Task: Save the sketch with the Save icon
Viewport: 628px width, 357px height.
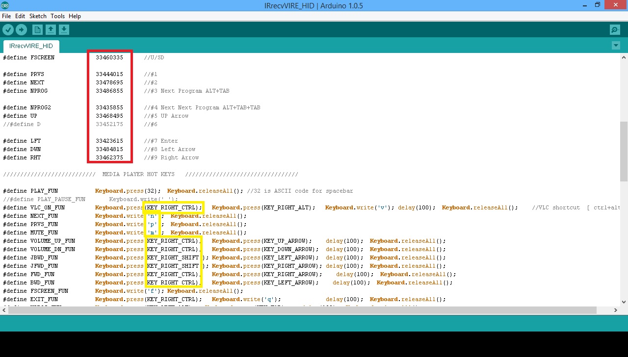Action: pyautogui.click(x=64, y=29)
